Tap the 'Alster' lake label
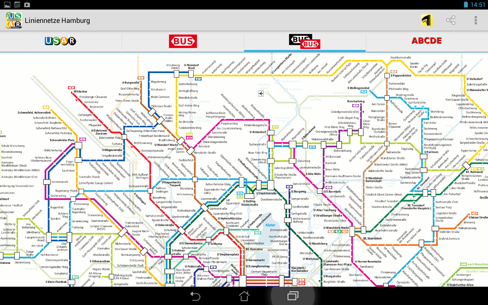488x305 pixels. click(x=270, y=225)
